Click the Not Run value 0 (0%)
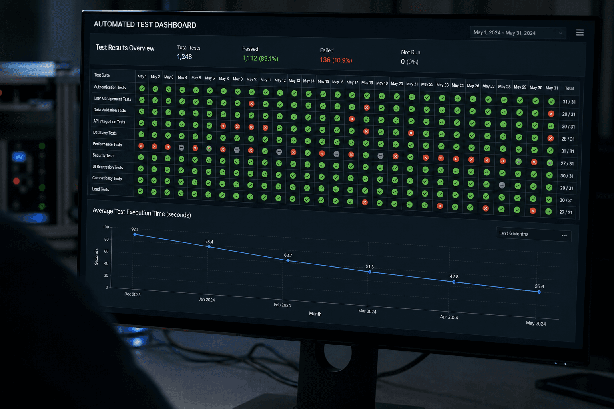Image resolution: width=614 pixels, height=409 pixels. [410, 62]
